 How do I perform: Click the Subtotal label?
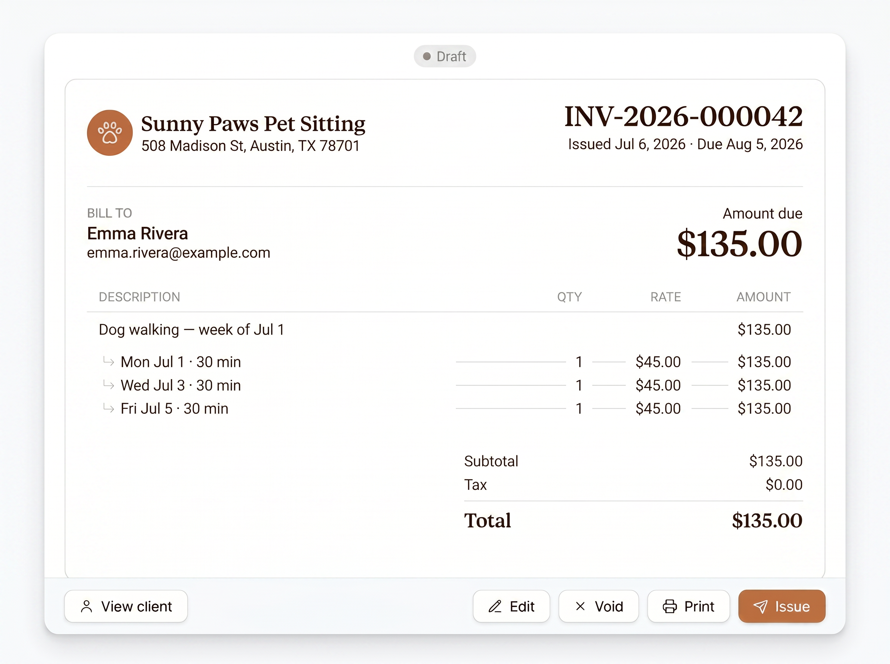click(491, 461)
